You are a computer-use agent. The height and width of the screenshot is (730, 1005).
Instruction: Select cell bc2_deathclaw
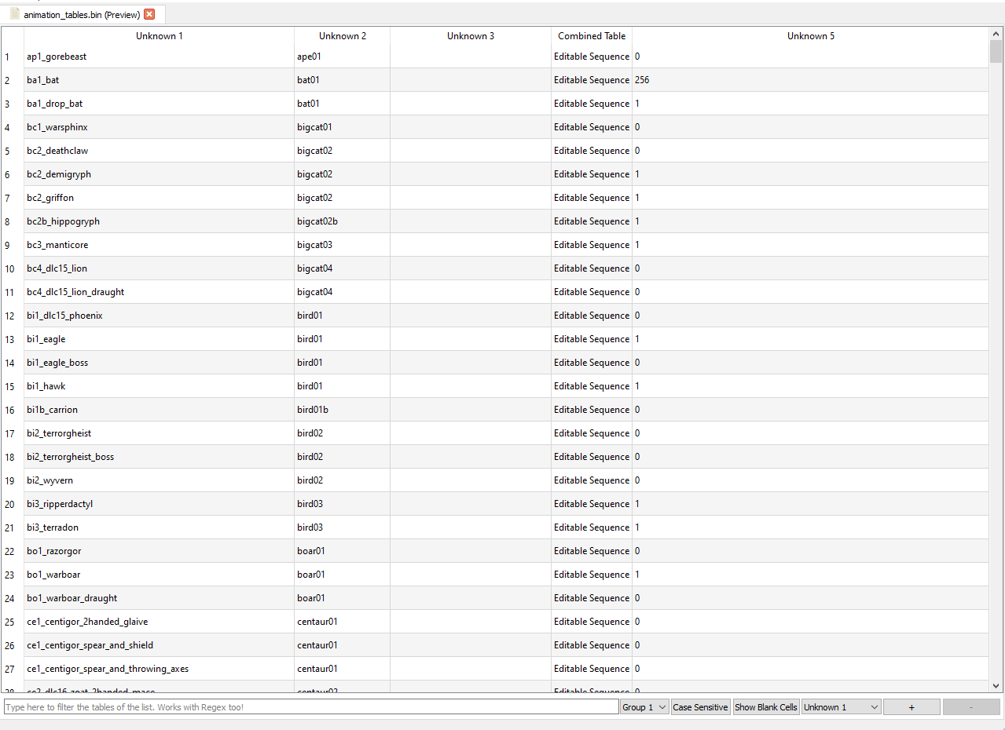point(160,151)
